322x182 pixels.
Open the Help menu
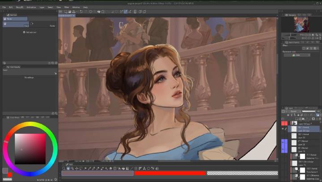[85, 7]
